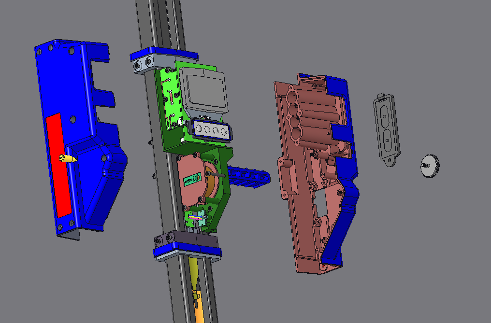Screen dimensions: 491x323
Task: Select the blue ribbed grip in center
Action: pos(249,176)
